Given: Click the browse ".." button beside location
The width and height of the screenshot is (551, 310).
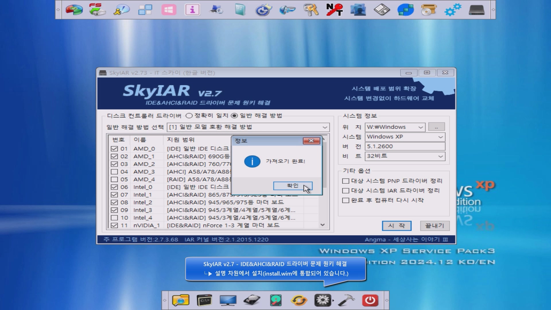Looking at the screenshot, I should [436, 127].
